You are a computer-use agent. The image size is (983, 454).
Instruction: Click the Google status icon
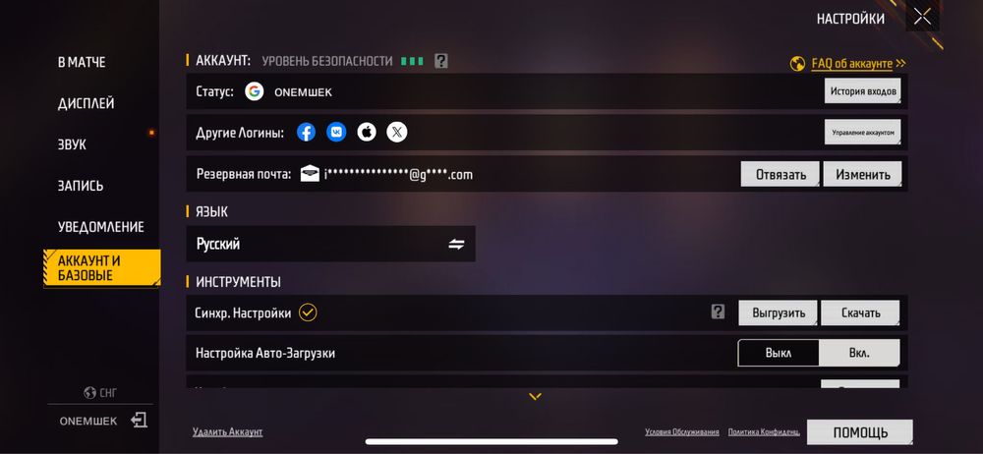(254, 91)
